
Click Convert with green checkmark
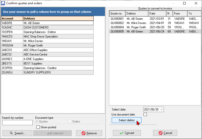127,133
